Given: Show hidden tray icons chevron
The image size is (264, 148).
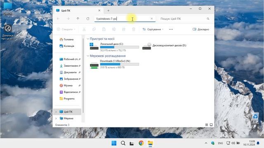Looking at the screenshot, I should 206,143.
